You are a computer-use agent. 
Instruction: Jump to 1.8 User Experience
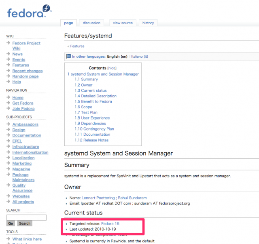[92, 118]
